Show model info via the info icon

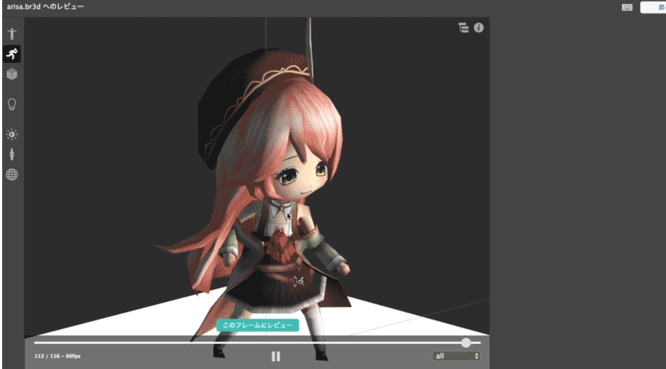click(478, 28)
